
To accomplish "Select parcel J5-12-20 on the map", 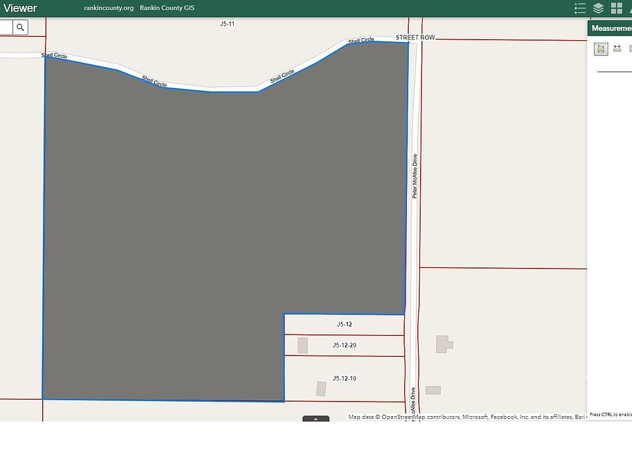I will click(x=344, y=346).
